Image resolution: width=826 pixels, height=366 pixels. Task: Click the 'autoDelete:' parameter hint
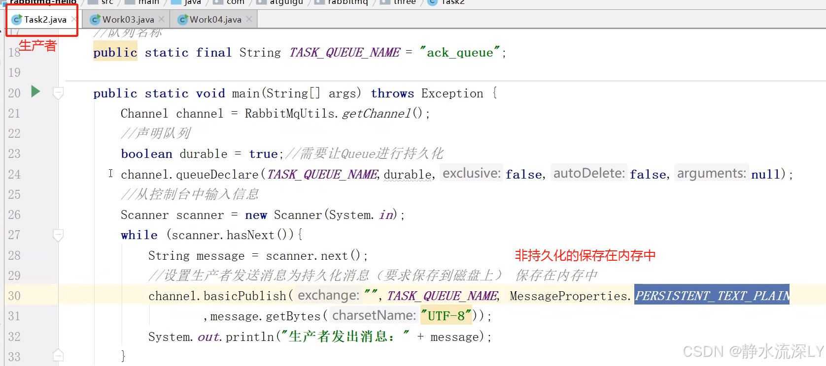pos(589,173)
